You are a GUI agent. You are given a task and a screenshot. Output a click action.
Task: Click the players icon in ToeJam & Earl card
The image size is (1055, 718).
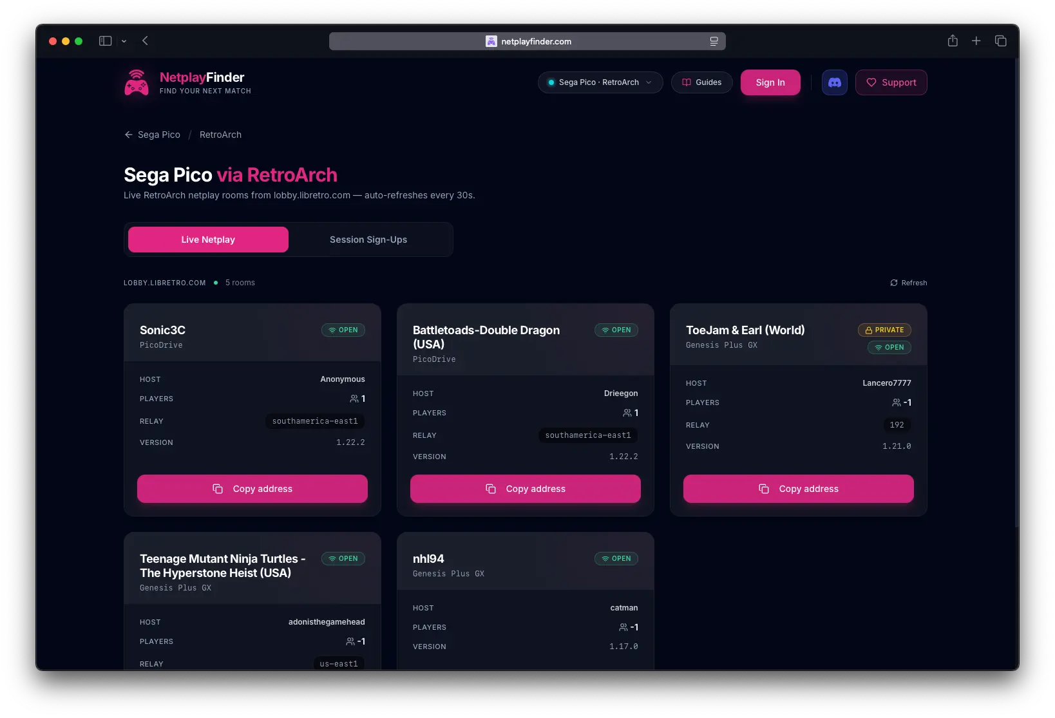click(x=897, y=402)
